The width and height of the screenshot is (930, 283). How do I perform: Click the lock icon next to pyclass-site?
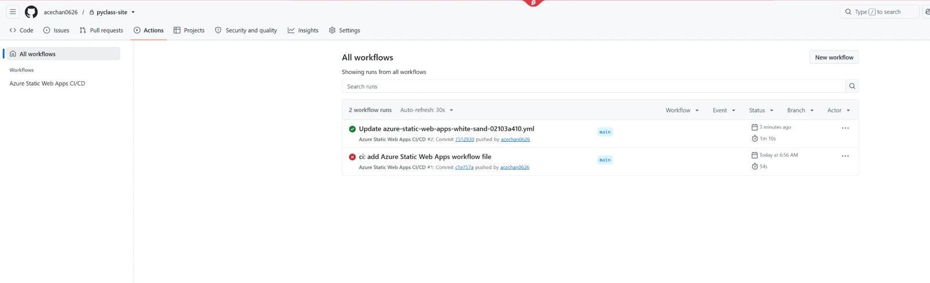click(91, 12)
